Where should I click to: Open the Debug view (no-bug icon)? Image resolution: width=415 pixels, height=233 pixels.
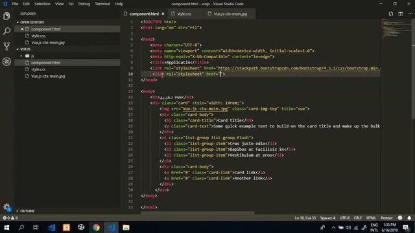coord(6,61)
